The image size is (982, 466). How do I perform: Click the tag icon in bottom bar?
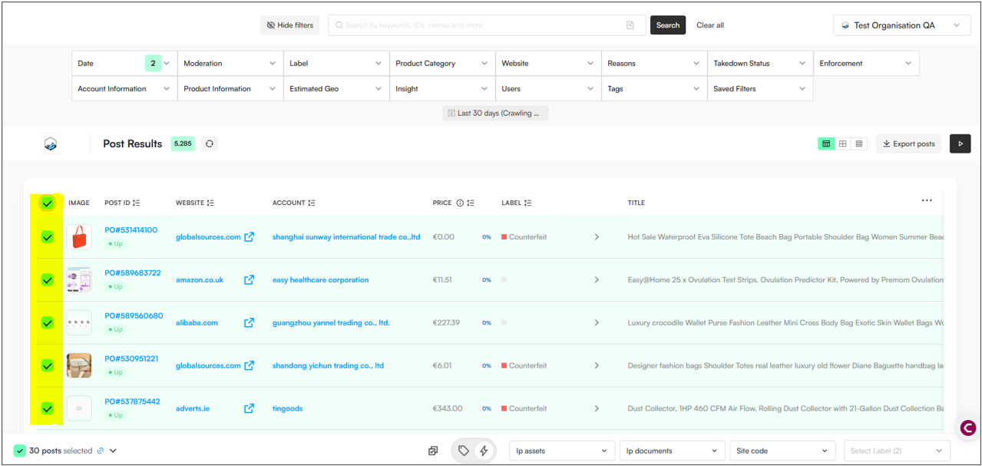(464, 451)
